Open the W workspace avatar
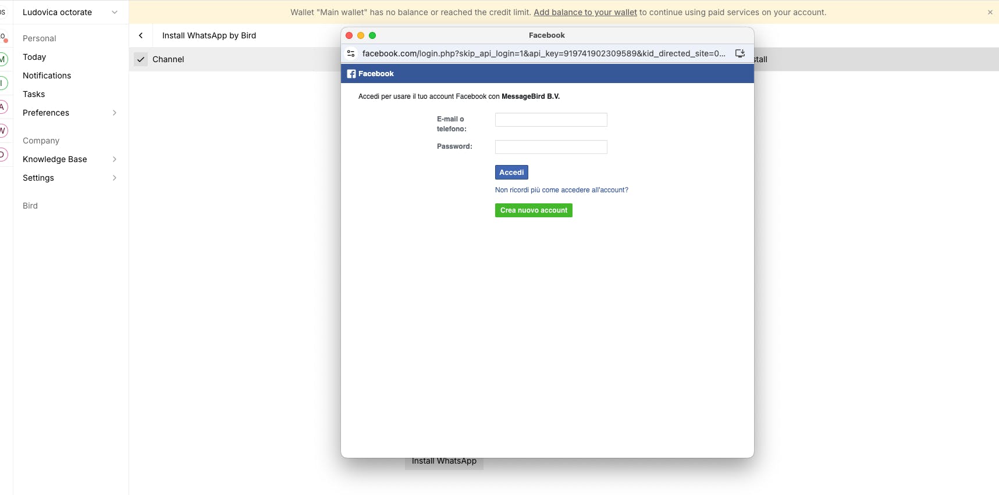The width and height of the screenshot is (999, 495). 3,131
